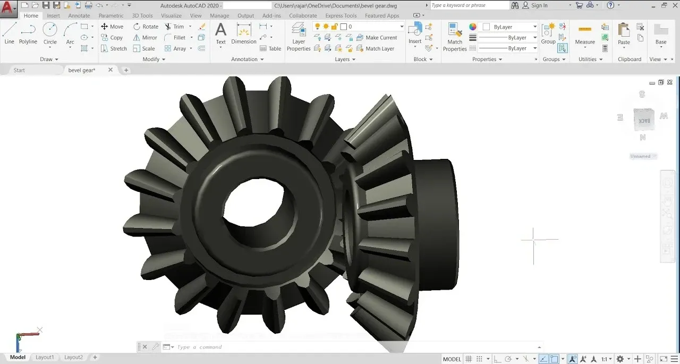Open the Parametric ribbon tab
680x364 pixels.
111,15
